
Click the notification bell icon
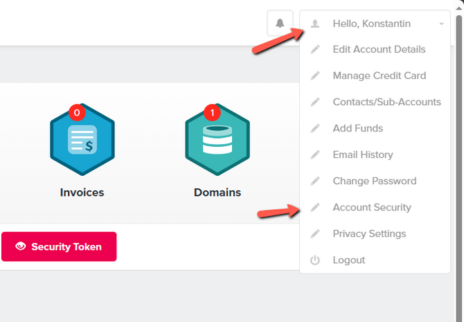point(280,24)
